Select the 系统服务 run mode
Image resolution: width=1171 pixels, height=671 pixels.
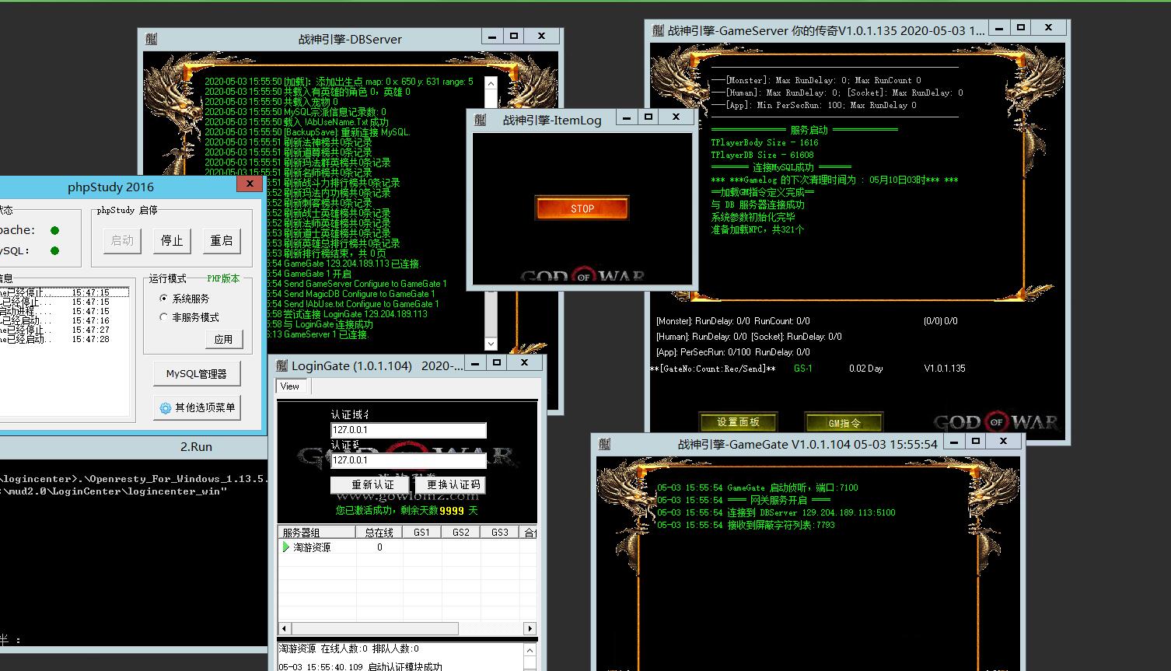163,299
